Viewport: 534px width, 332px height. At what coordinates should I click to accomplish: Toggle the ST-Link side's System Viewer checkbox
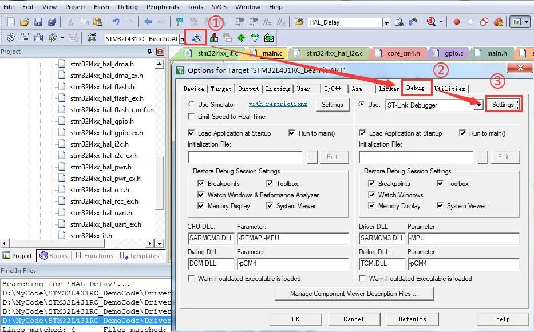(x=440, y=205)
